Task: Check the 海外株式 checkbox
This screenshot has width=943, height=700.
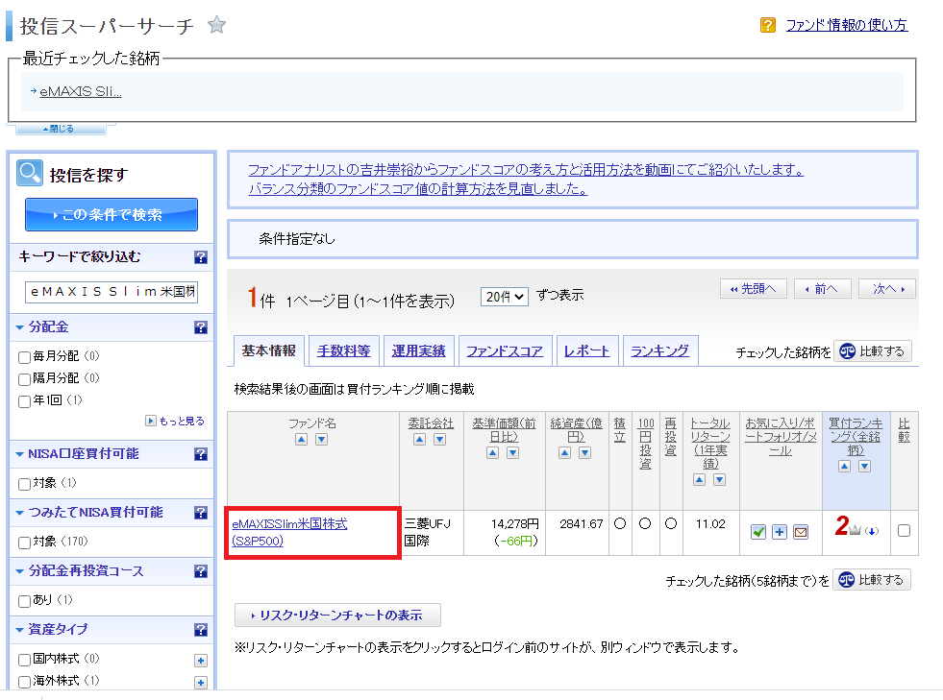Action: [x=25, y=682]
